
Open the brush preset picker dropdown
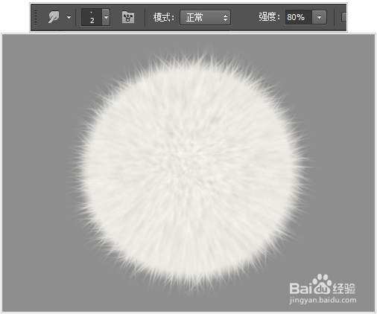(x=106, y=17)
